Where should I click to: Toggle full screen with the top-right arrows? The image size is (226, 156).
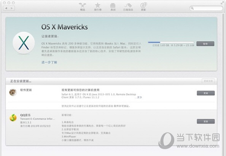(x=222, y=3)
